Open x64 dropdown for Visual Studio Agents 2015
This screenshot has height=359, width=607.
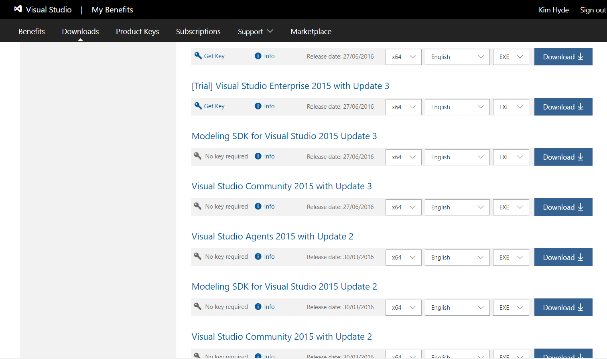click(404, 258)
